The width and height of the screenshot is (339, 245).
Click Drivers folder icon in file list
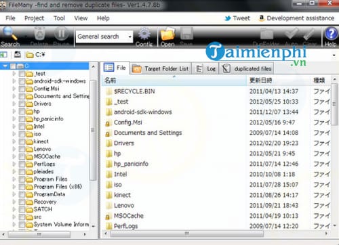click(109, 143)
